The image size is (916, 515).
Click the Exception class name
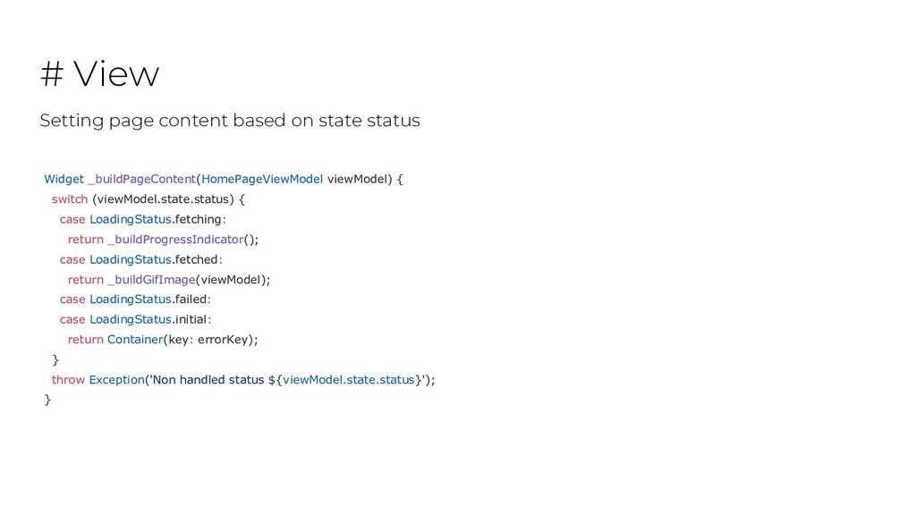pos(117,379)
